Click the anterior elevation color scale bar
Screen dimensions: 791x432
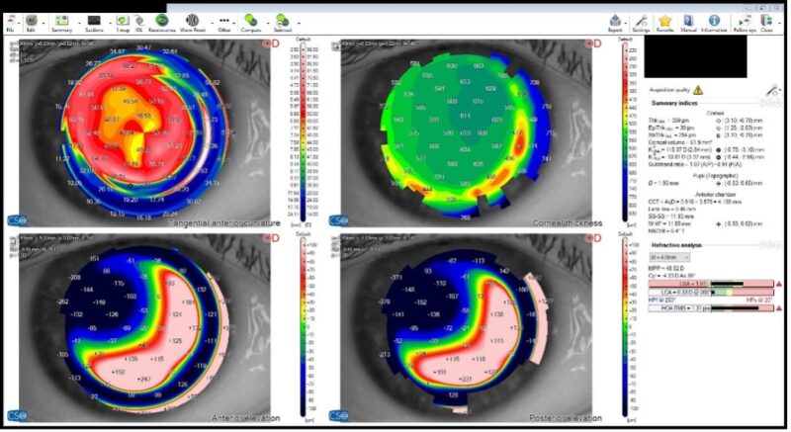[x=303, y=327]
